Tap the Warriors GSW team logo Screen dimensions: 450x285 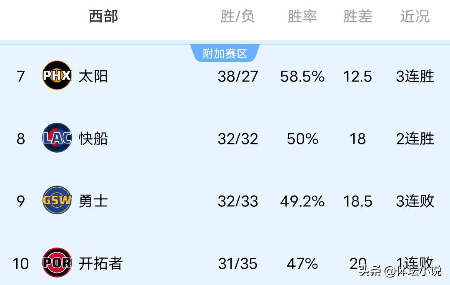click(57, 200)
